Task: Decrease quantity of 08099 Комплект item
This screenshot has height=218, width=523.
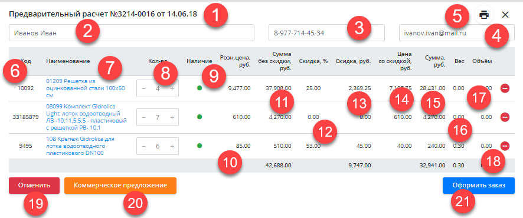Action: [143, 117]
